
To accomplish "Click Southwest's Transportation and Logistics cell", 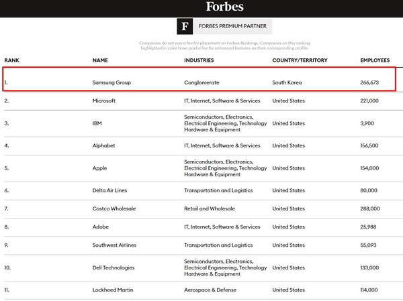I will tap(218, 245).
